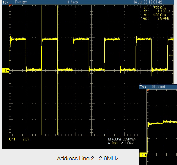This screenshot has height=165, width=177.
Task: Click the Preview status label
Action: pyautogui.click(x=21, y=2)
